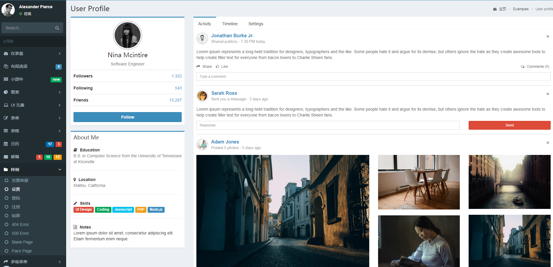The height and width of the screenshot is (267, 553).
Task: Click the Type a comment field
Action: [x=373, y=77]
